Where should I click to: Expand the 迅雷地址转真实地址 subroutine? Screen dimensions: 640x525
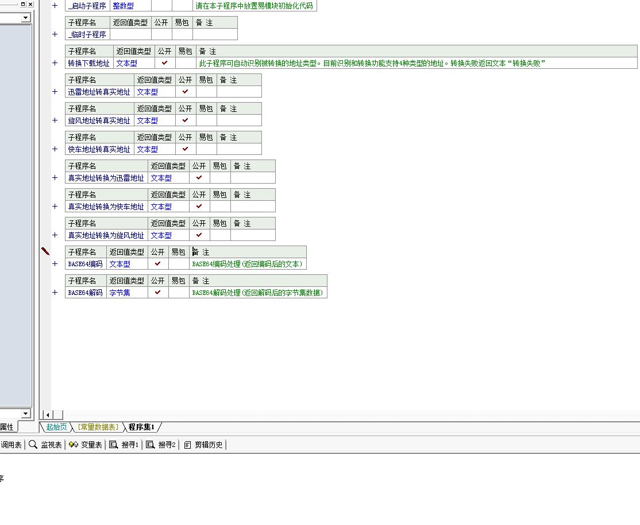[55, 91]
